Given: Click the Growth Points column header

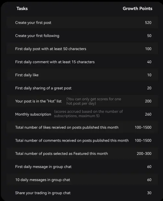Looking at the screenshot, I should (138, 9).
